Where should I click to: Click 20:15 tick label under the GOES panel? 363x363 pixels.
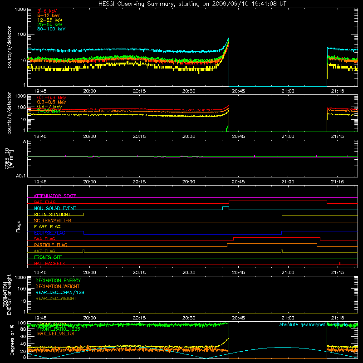[139, 182]
